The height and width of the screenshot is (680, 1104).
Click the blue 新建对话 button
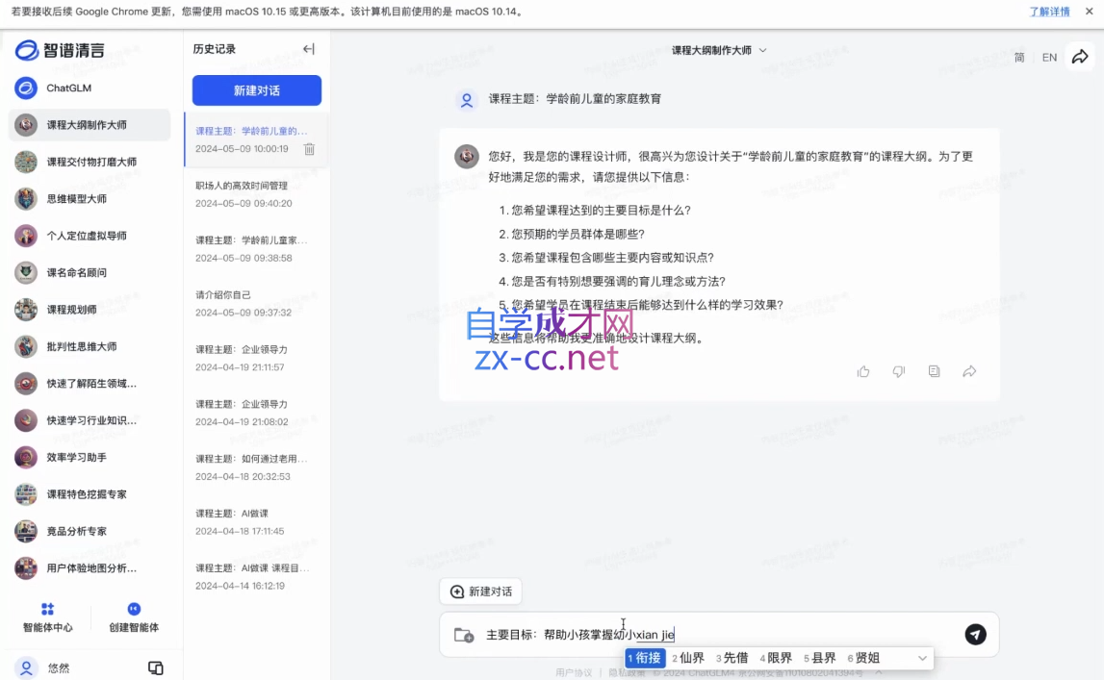click(257, 90)
